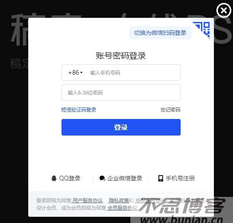Click the QQ penguin icon
The width and height of the screenshot is (233, 223).
pyautogui.click(x=54, y=178)
